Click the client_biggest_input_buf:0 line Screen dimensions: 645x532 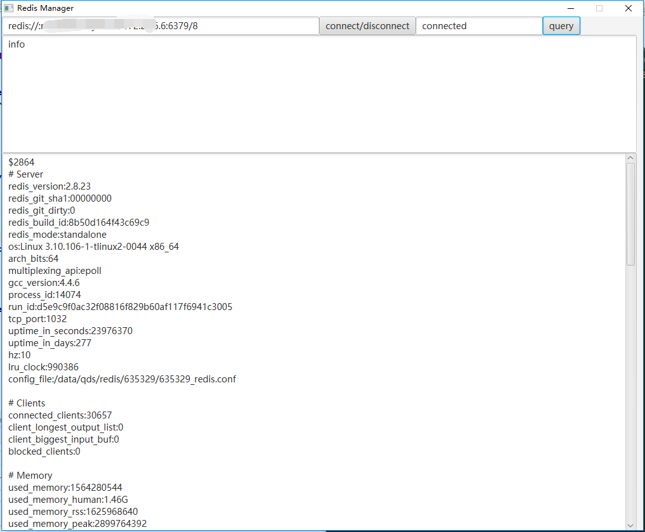(63, 439)
